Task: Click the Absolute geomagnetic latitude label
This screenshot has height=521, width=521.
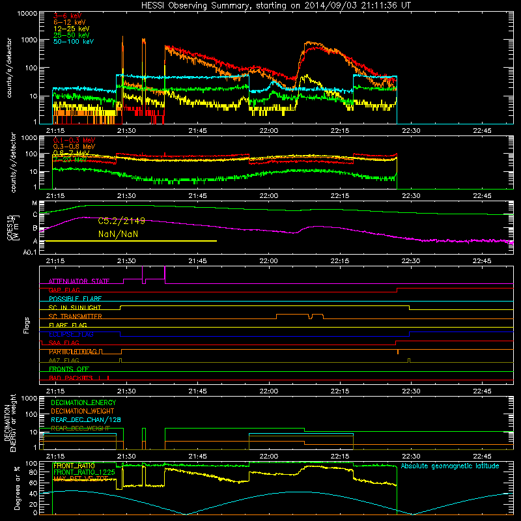Action: click(450, 466)
